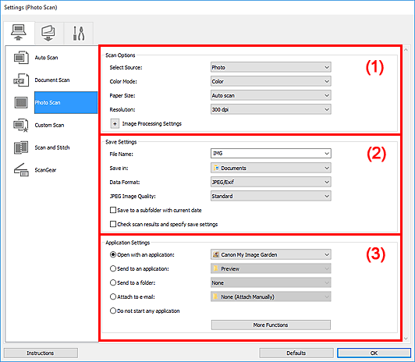This screenshot has width=415, height=362.
Task: Click the Custom Scan icon
Action: click(x=21, y=125)
